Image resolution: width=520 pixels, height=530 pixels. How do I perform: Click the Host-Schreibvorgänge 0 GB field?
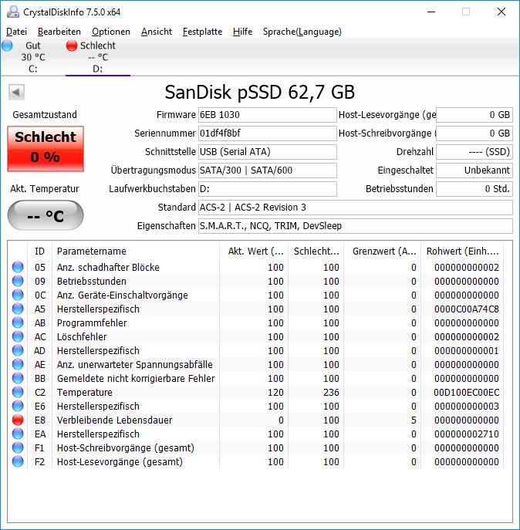click(x=474, y=133)
